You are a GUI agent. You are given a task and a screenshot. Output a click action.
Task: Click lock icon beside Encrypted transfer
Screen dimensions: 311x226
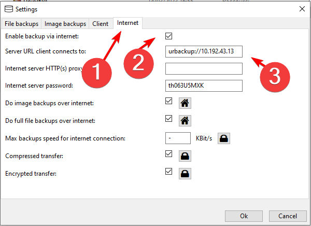pos(184,173)
